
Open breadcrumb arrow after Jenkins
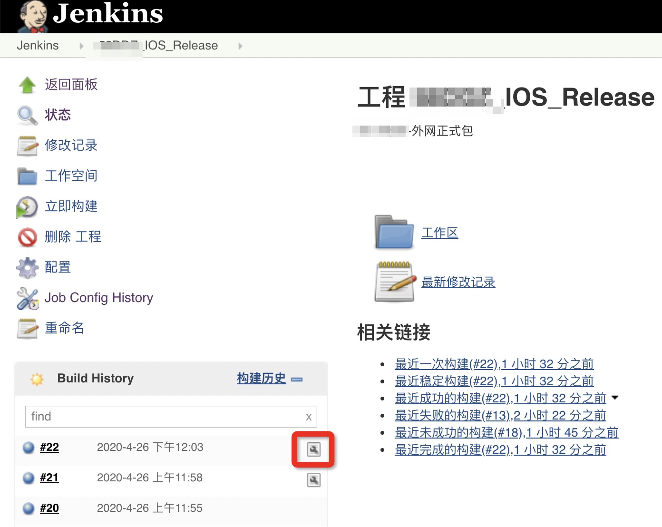[81, 46]
